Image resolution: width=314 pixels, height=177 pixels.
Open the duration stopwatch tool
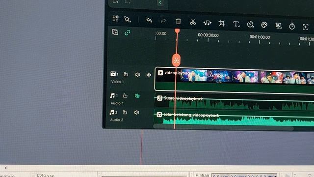(x=292, y=26)
